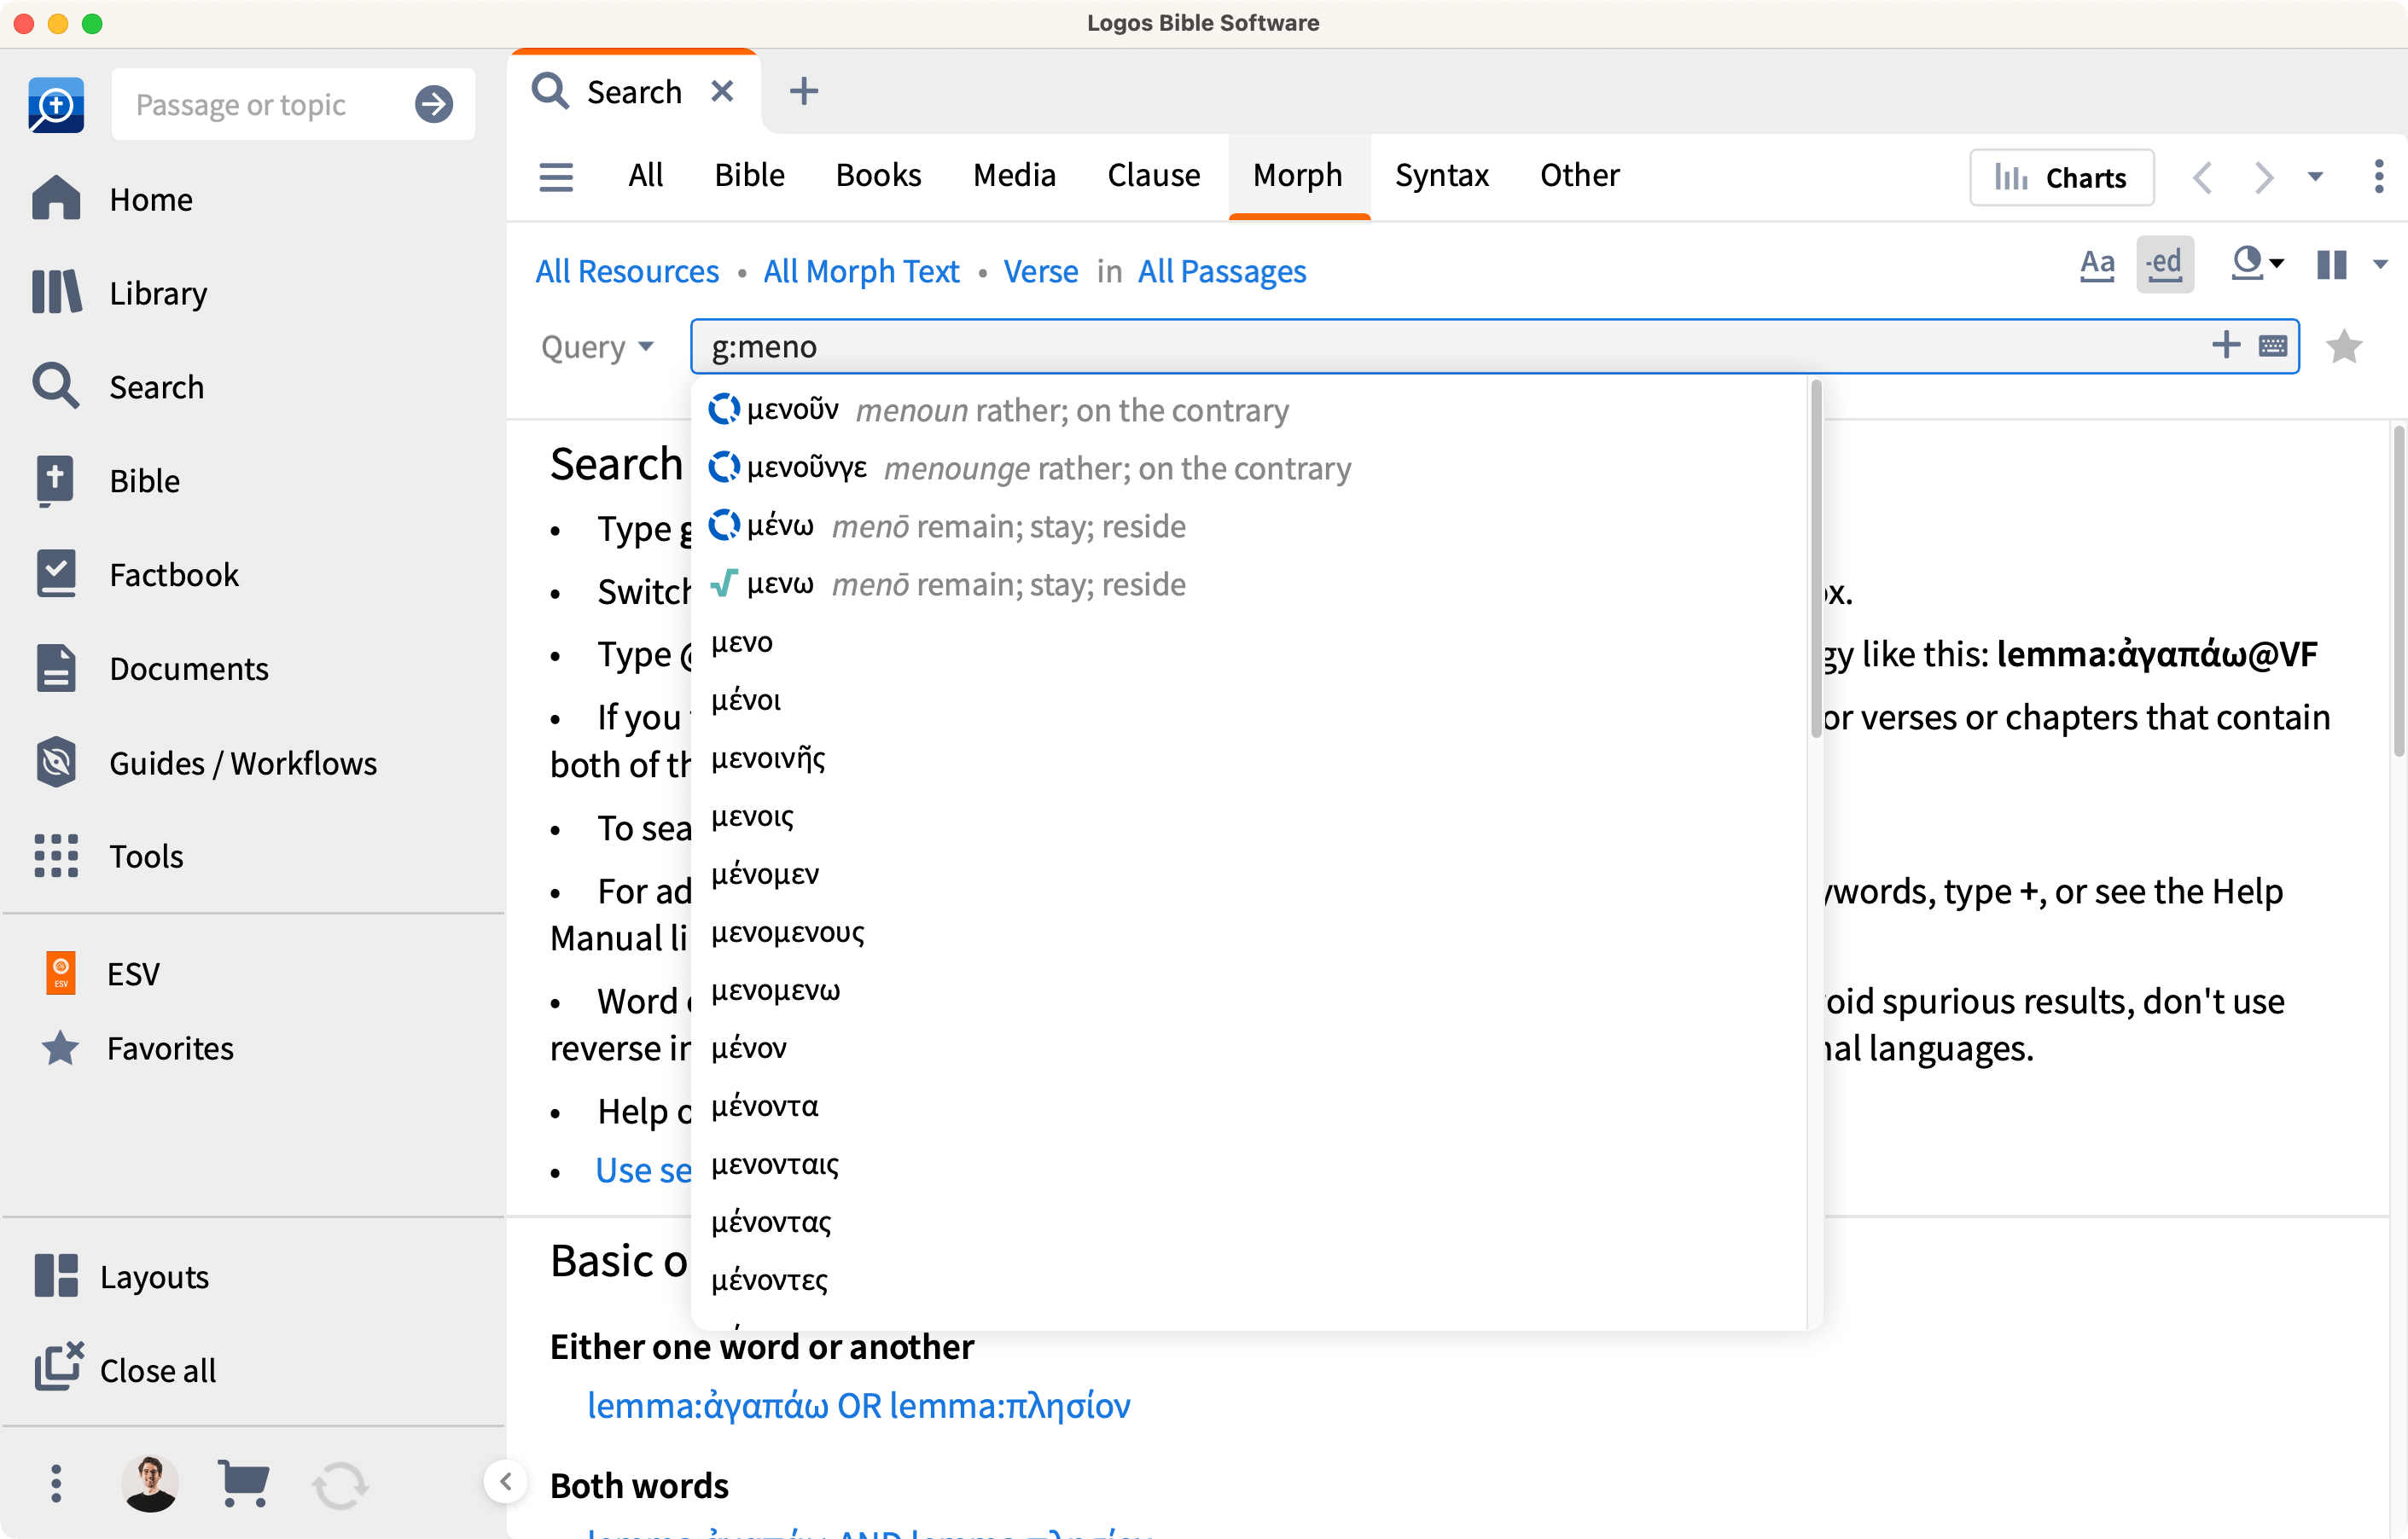Change the All Passages range
The height and width of the screenshot is (1539, 2408).
point(1222,271)
